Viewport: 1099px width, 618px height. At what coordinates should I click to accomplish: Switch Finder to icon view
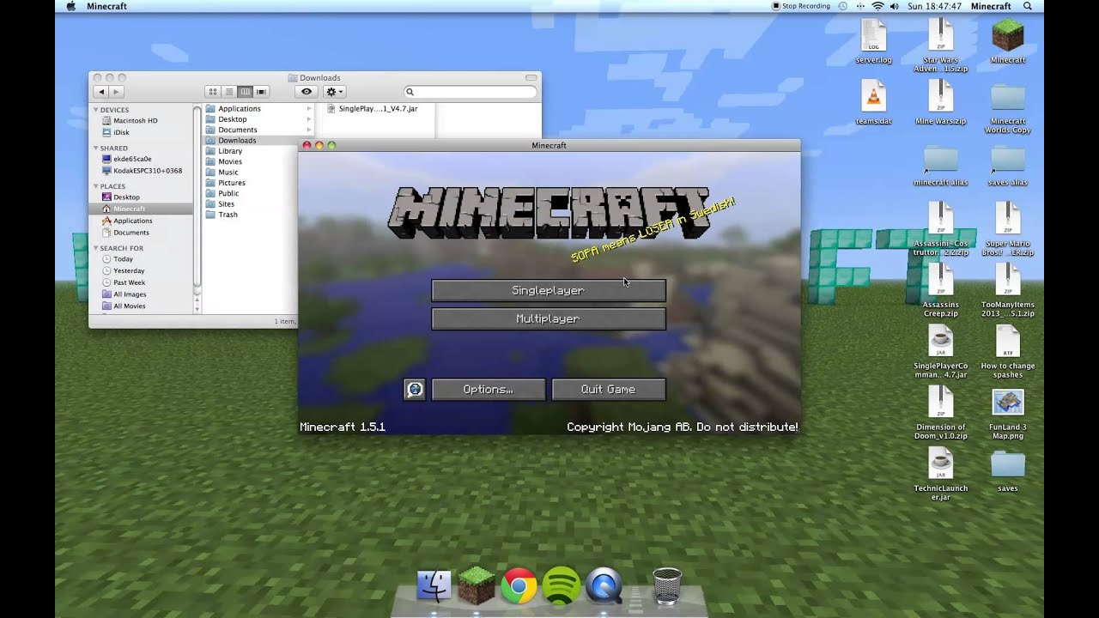click(x=213, y=92)
